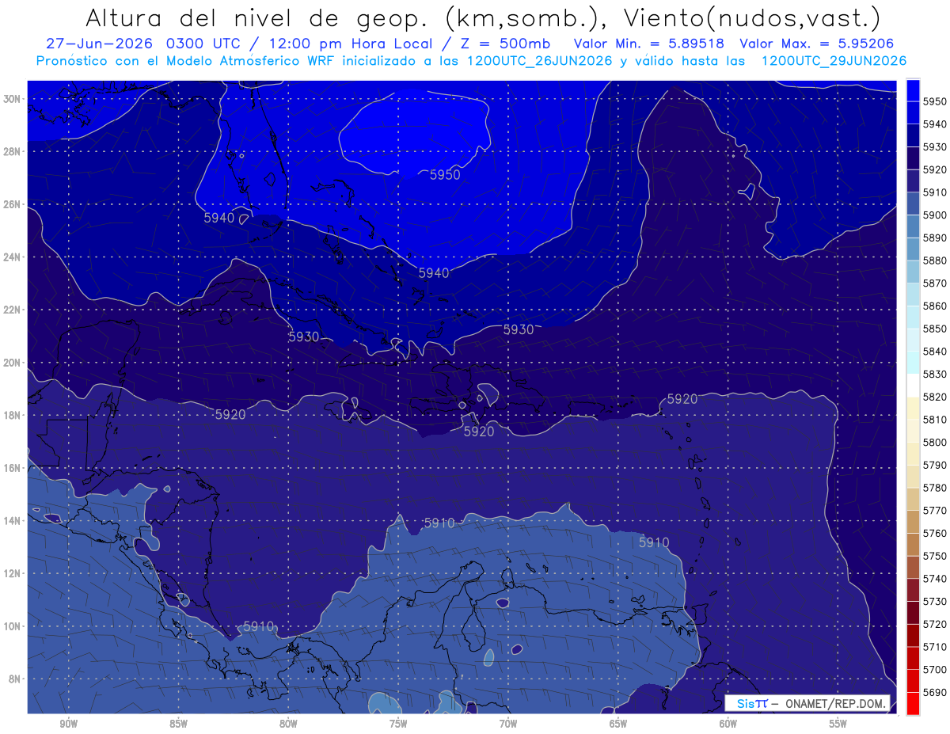The image size is (950, 734).
Task: Click the "14N" latitude axis label
Action: [x=13, y=521]
